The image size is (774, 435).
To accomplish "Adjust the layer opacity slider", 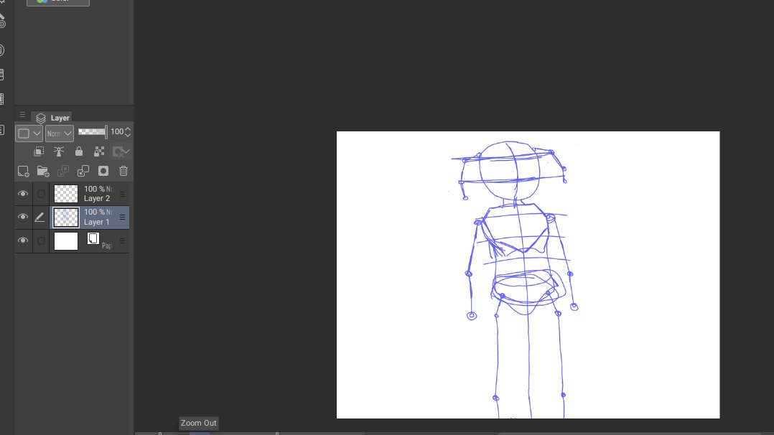I will click(x=93, y=132).
